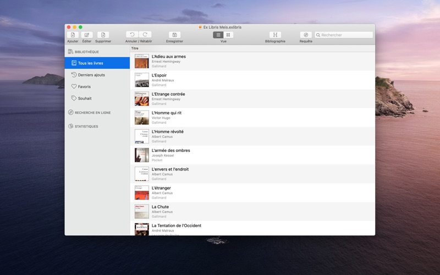Click the Ex Libris Meis.exlibris title icon
This screenshot has width=440, height=275.
[200, 27]
